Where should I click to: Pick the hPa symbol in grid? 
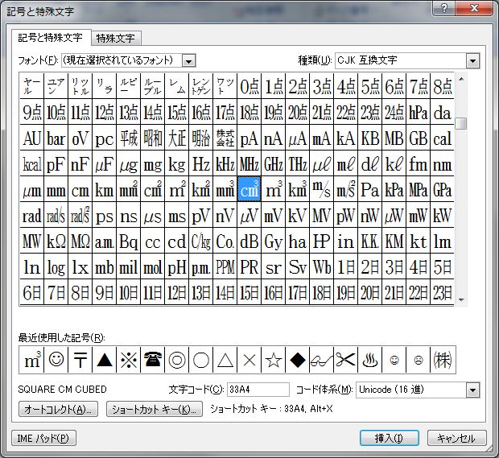click(x=419, y=112)
